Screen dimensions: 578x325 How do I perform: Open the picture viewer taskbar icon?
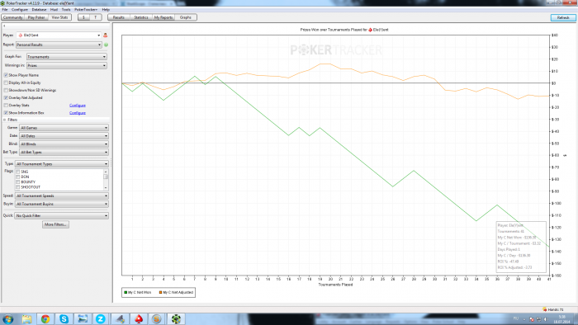click(x=83, y=318)
